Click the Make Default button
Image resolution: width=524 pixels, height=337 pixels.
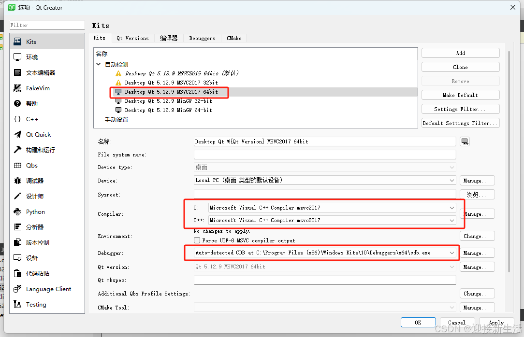pos(460,95)
